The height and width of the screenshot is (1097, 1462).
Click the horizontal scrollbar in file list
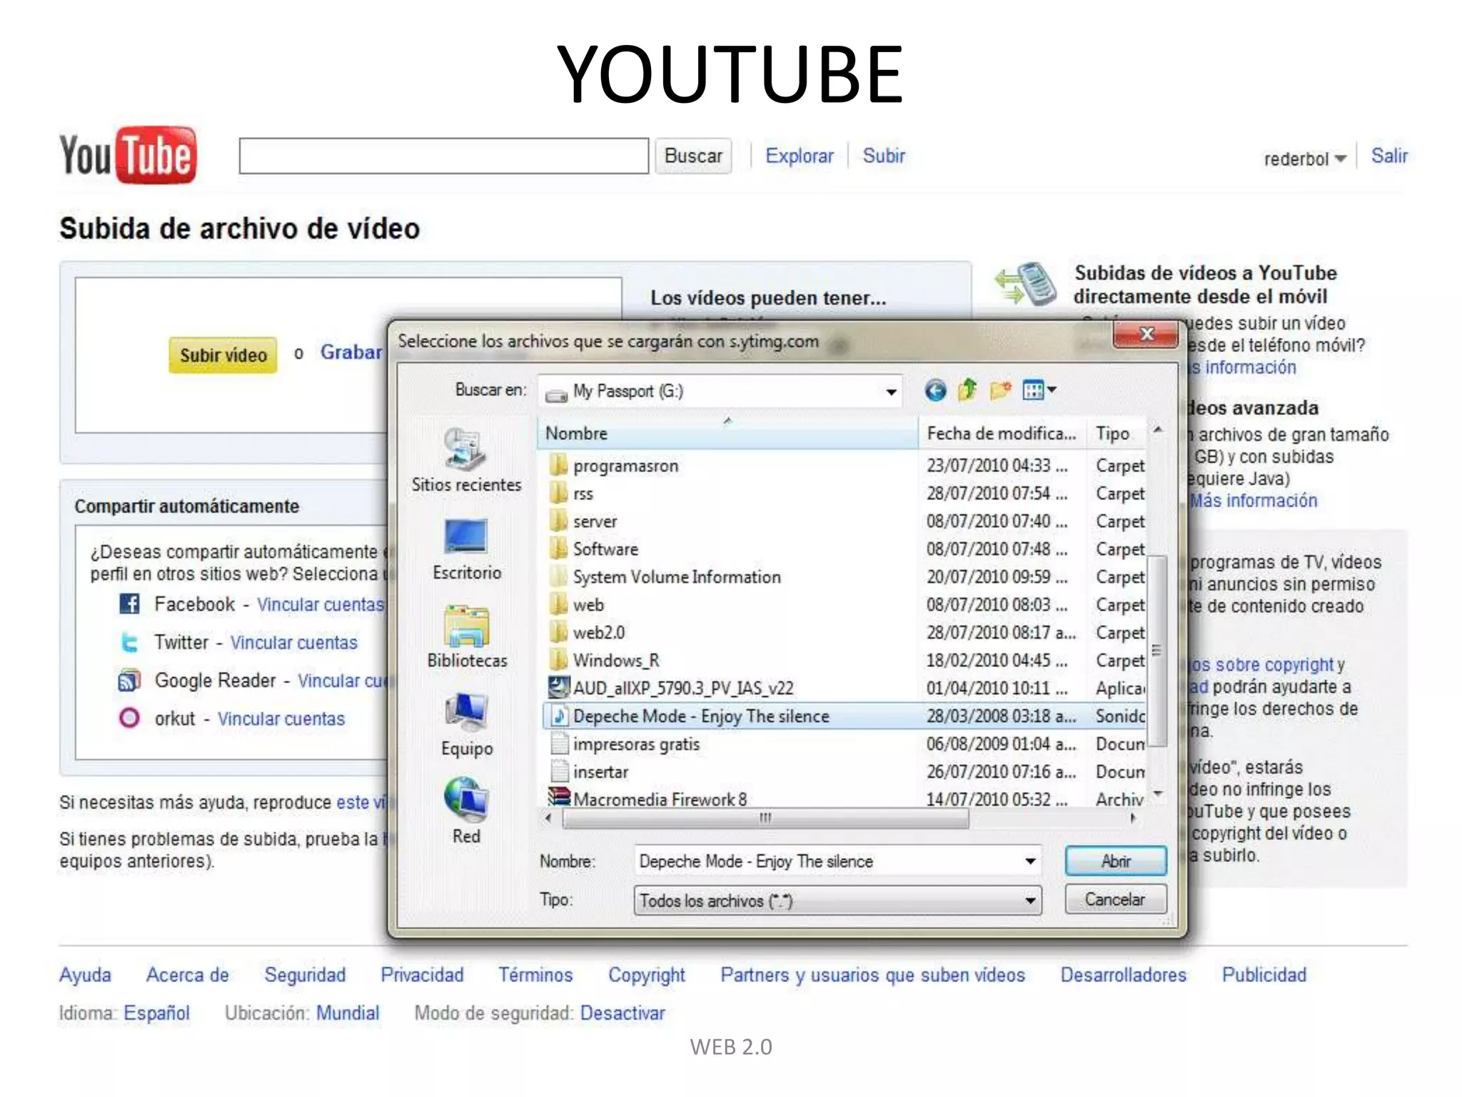[765, 818]
